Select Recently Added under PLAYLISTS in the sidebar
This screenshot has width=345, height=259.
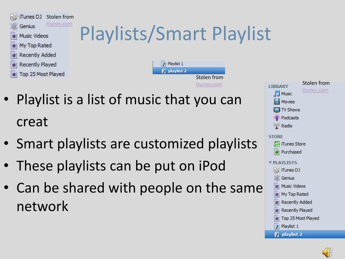click(x=296, y=202)
